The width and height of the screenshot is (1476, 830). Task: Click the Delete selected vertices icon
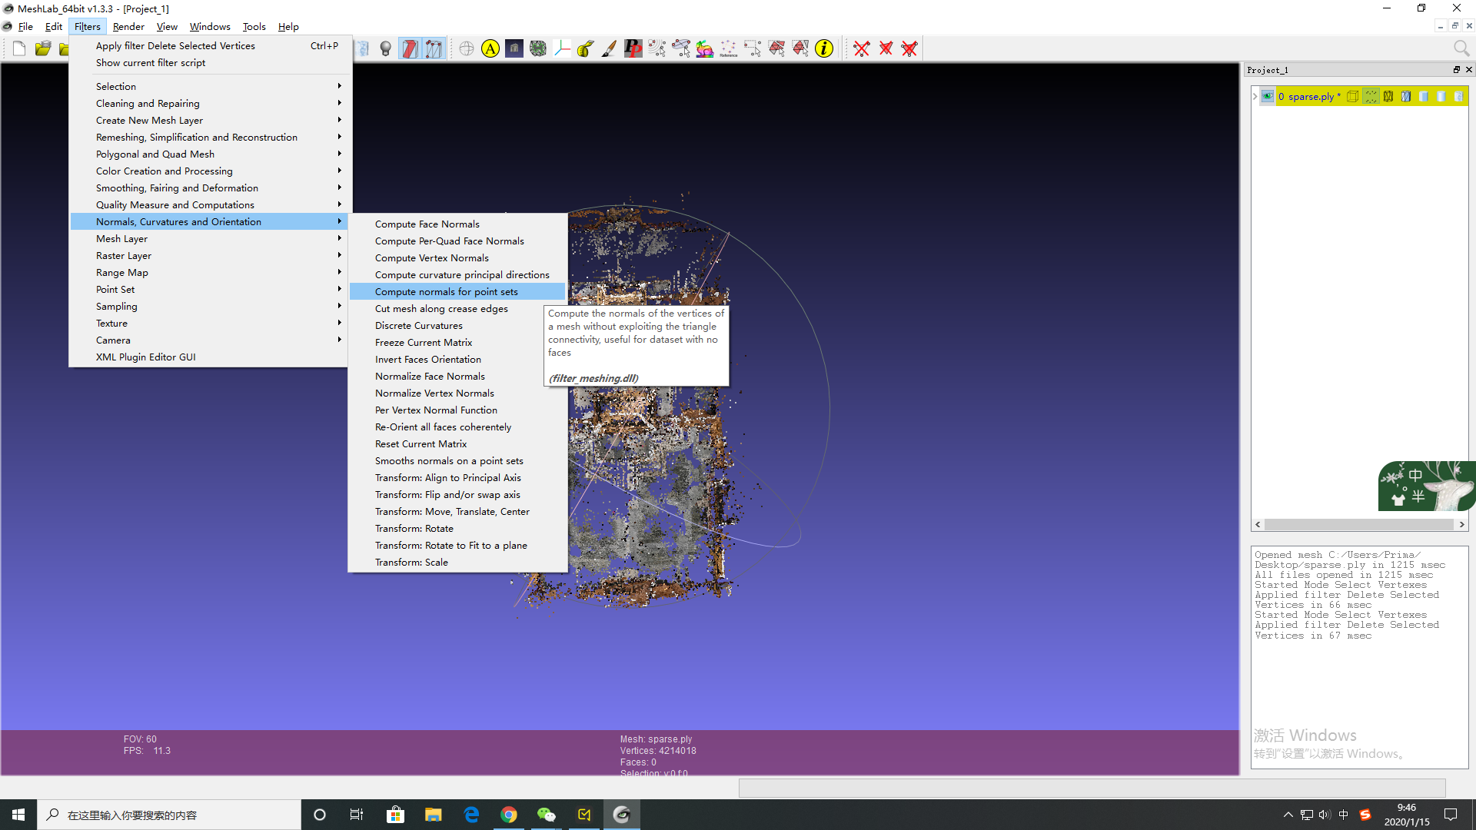coord(862,49)
